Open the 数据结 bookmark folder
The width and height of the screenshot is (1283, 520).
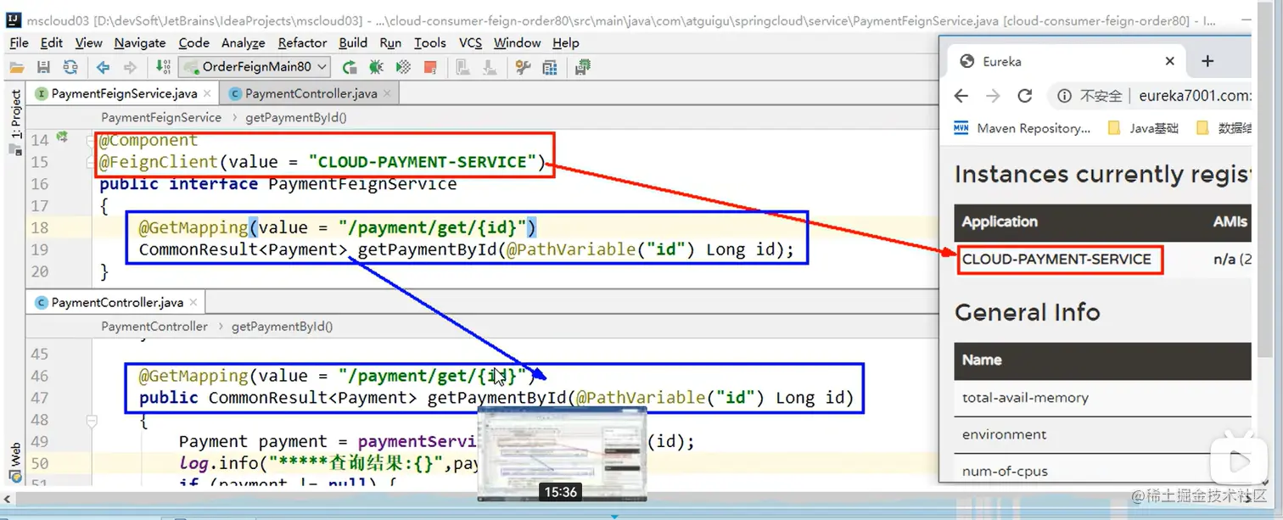click(1224, 128)
